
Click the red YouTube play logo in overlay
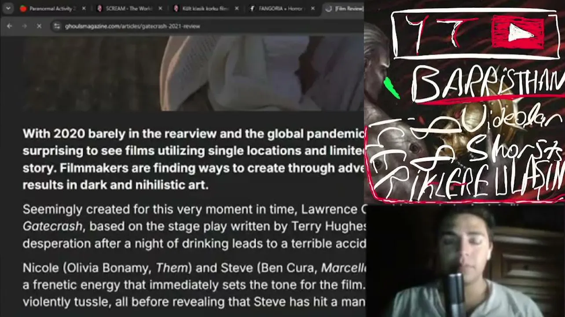pos(518,32)
